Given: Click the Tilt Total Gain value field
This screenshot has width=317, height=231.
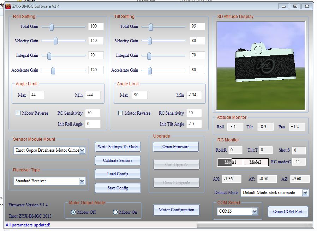Looking at the screenshot, I should coord(197,26).
